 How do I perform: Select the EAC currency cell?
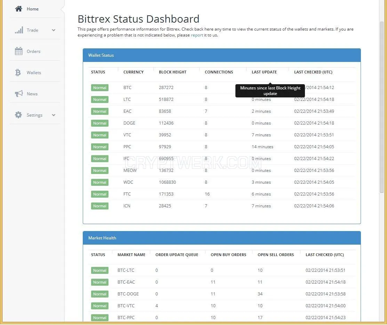pyautogui.click(x=127, y=111)
